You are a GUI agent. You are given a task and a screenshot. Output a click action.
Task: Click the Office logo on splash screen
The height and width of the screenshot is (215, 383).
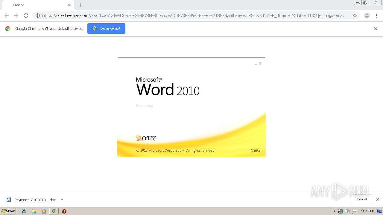click(146, 138)
